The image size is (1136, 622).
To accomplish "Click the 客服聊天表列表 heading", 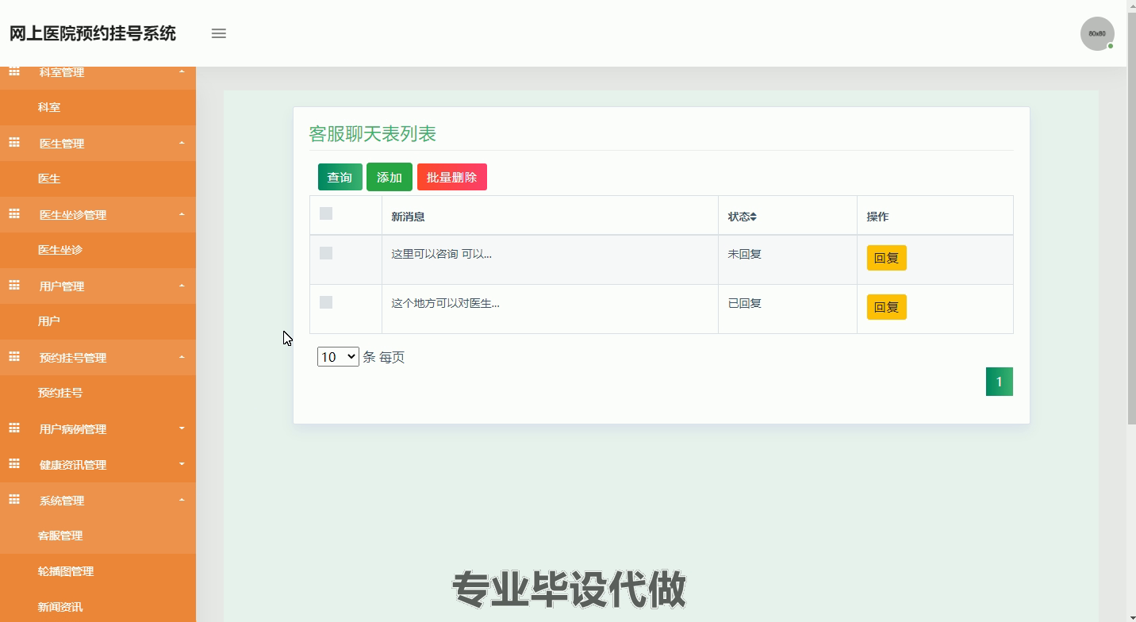I will pyautogui.click(x=373, y=134).
